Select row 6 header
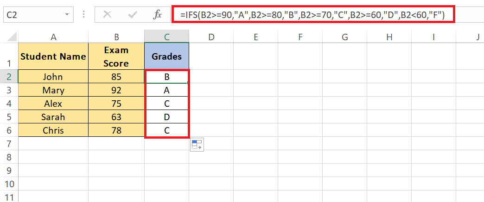The image size is (484, 202). click(x=9, y=130)
